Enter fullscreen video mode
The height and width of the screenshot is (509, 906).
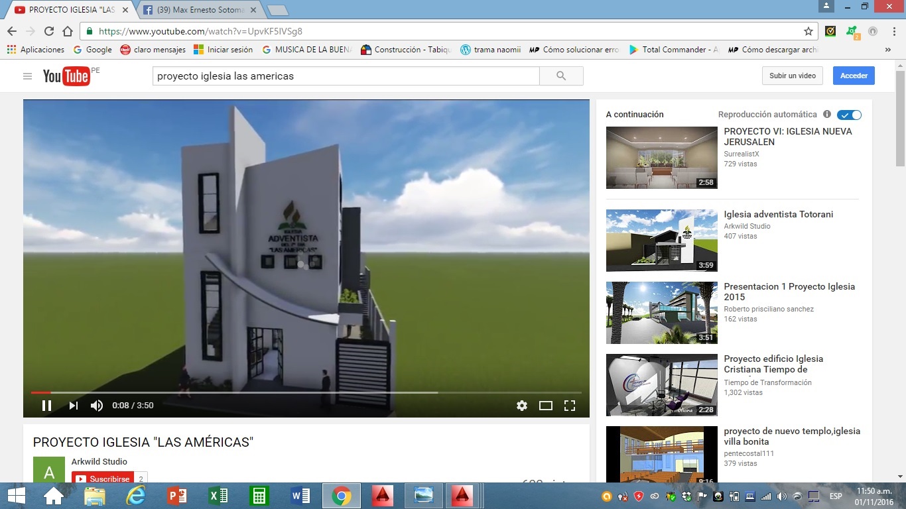[x=569, y=406]
